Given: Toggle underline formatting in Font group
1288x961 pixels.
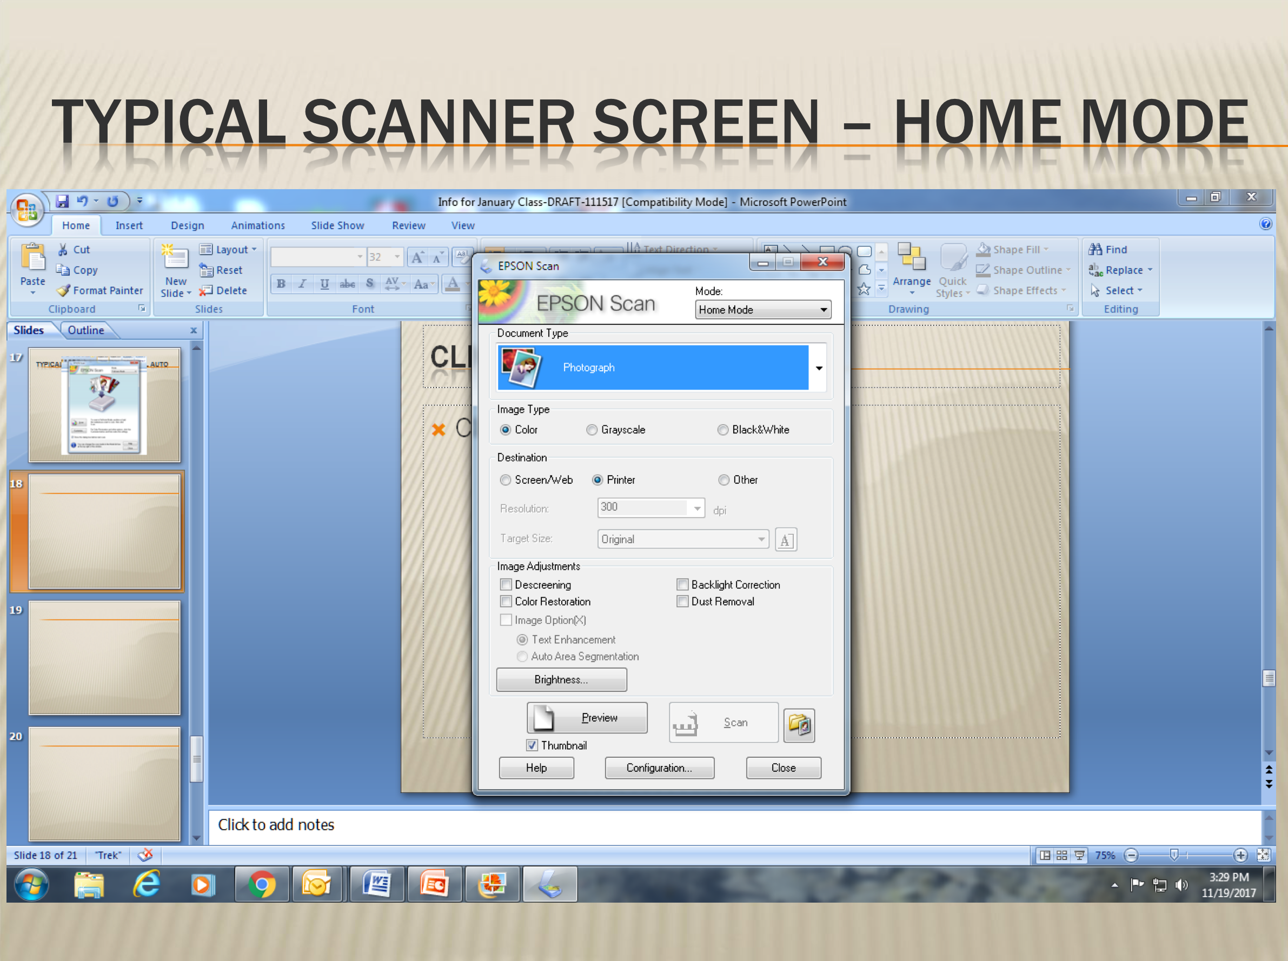Looking at the screenshot, I should 324,284.
